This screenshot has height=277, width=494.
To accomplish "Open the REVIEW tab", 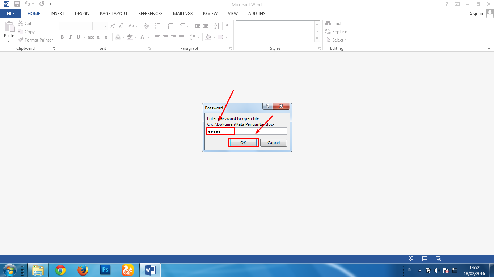I will click(210, 14).
